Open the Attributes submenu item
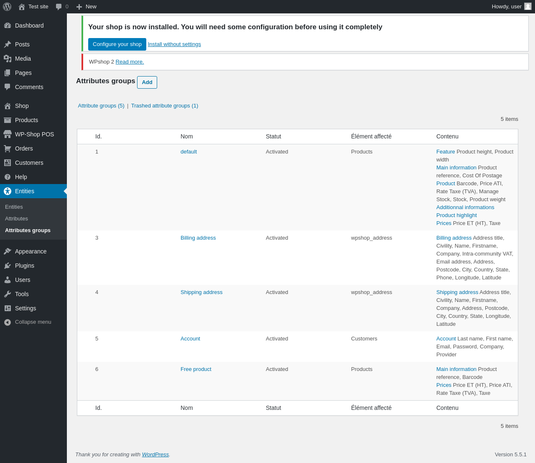Image resolution: width=535 pixels, height=463 pixels. click(16, 219)
